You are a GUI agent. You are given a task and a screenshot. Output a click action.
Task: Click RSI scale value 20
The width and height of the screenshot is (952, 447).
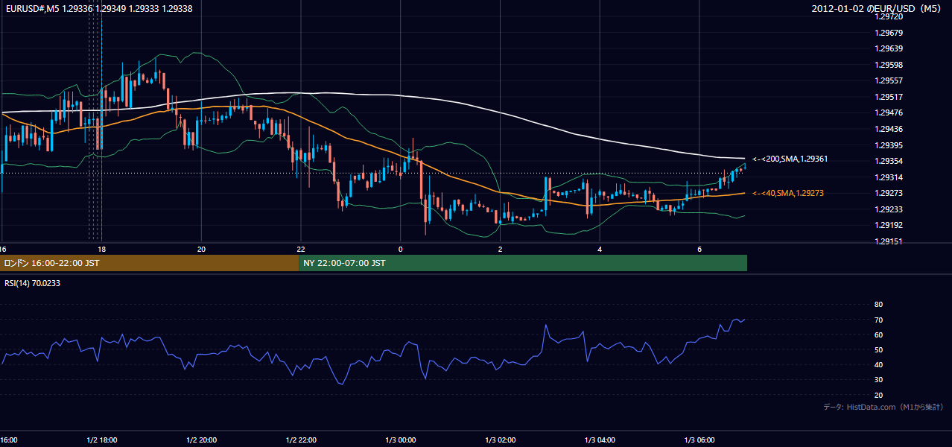(879, 395)
